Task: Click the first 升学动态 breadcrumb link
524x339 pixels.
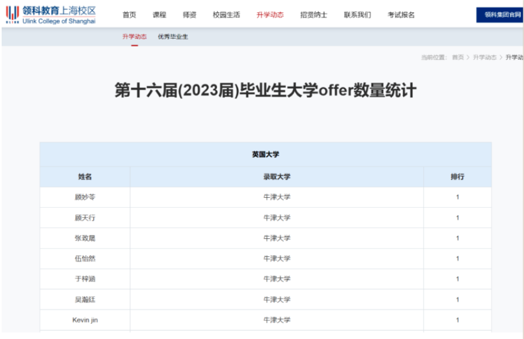Action: [x=484, y=57]
